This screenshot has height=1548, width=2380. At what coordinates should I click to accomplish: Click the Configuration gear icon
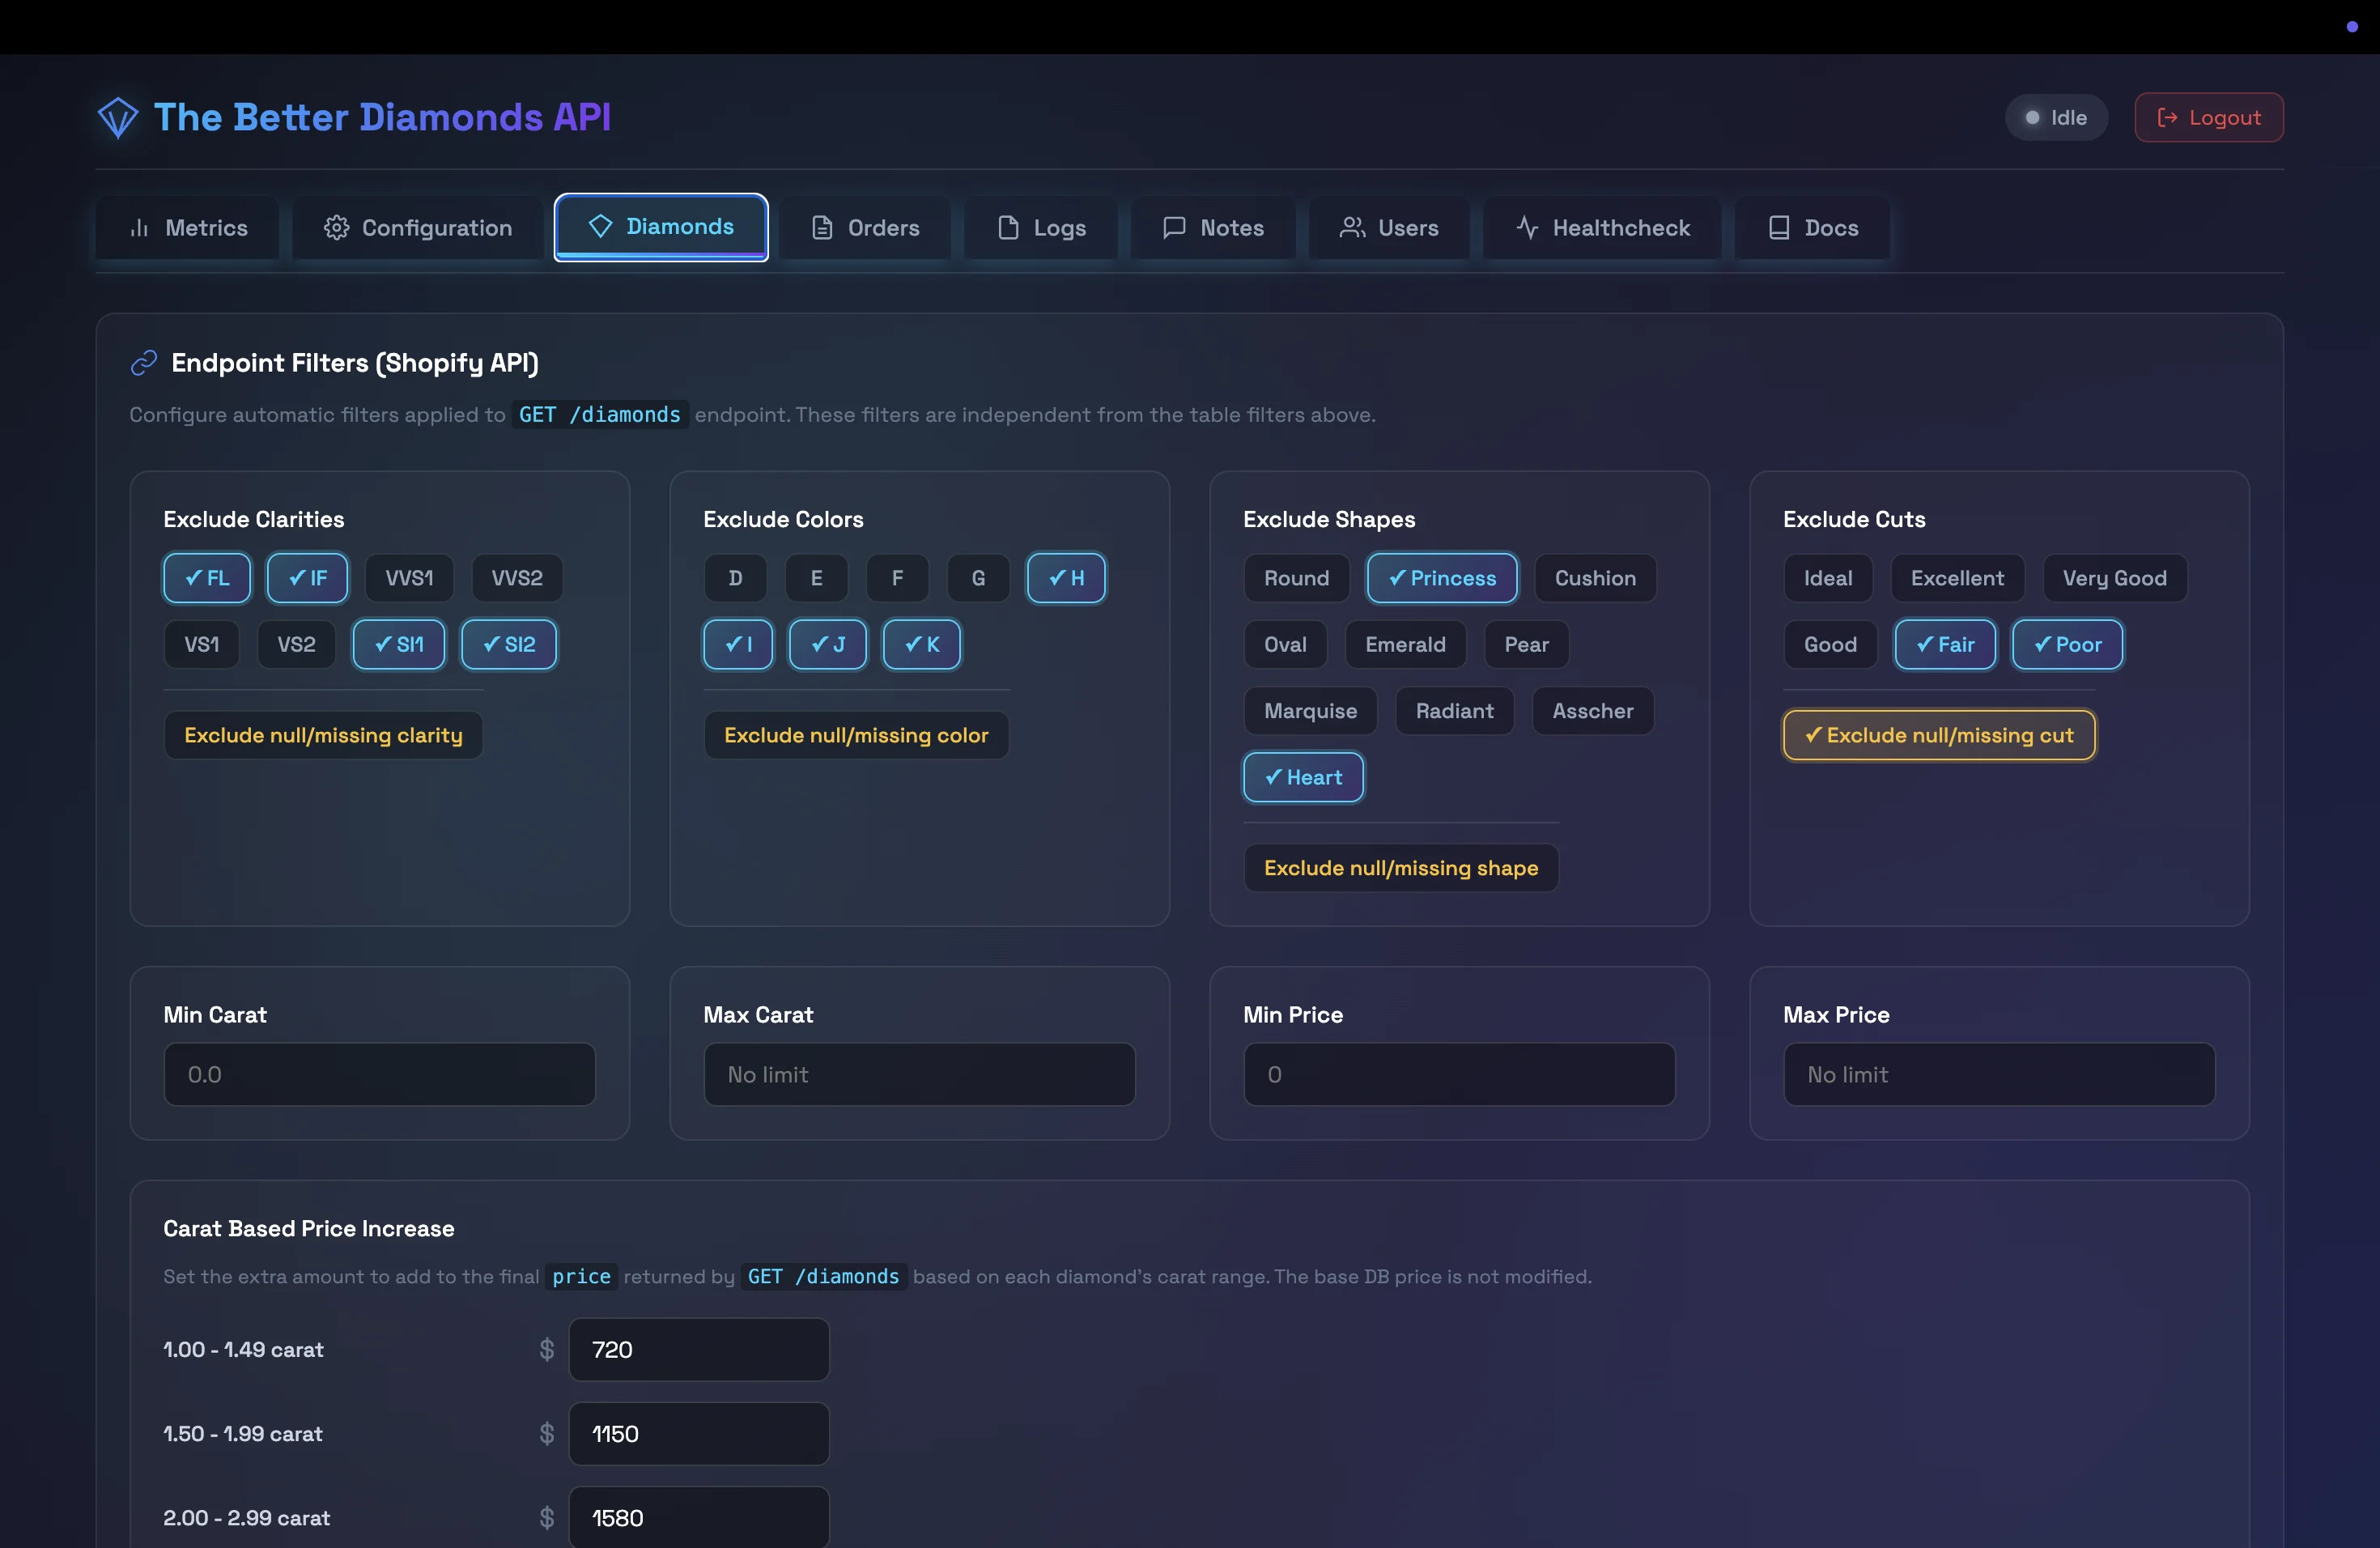pyautogui.click(x=336, y=228)
